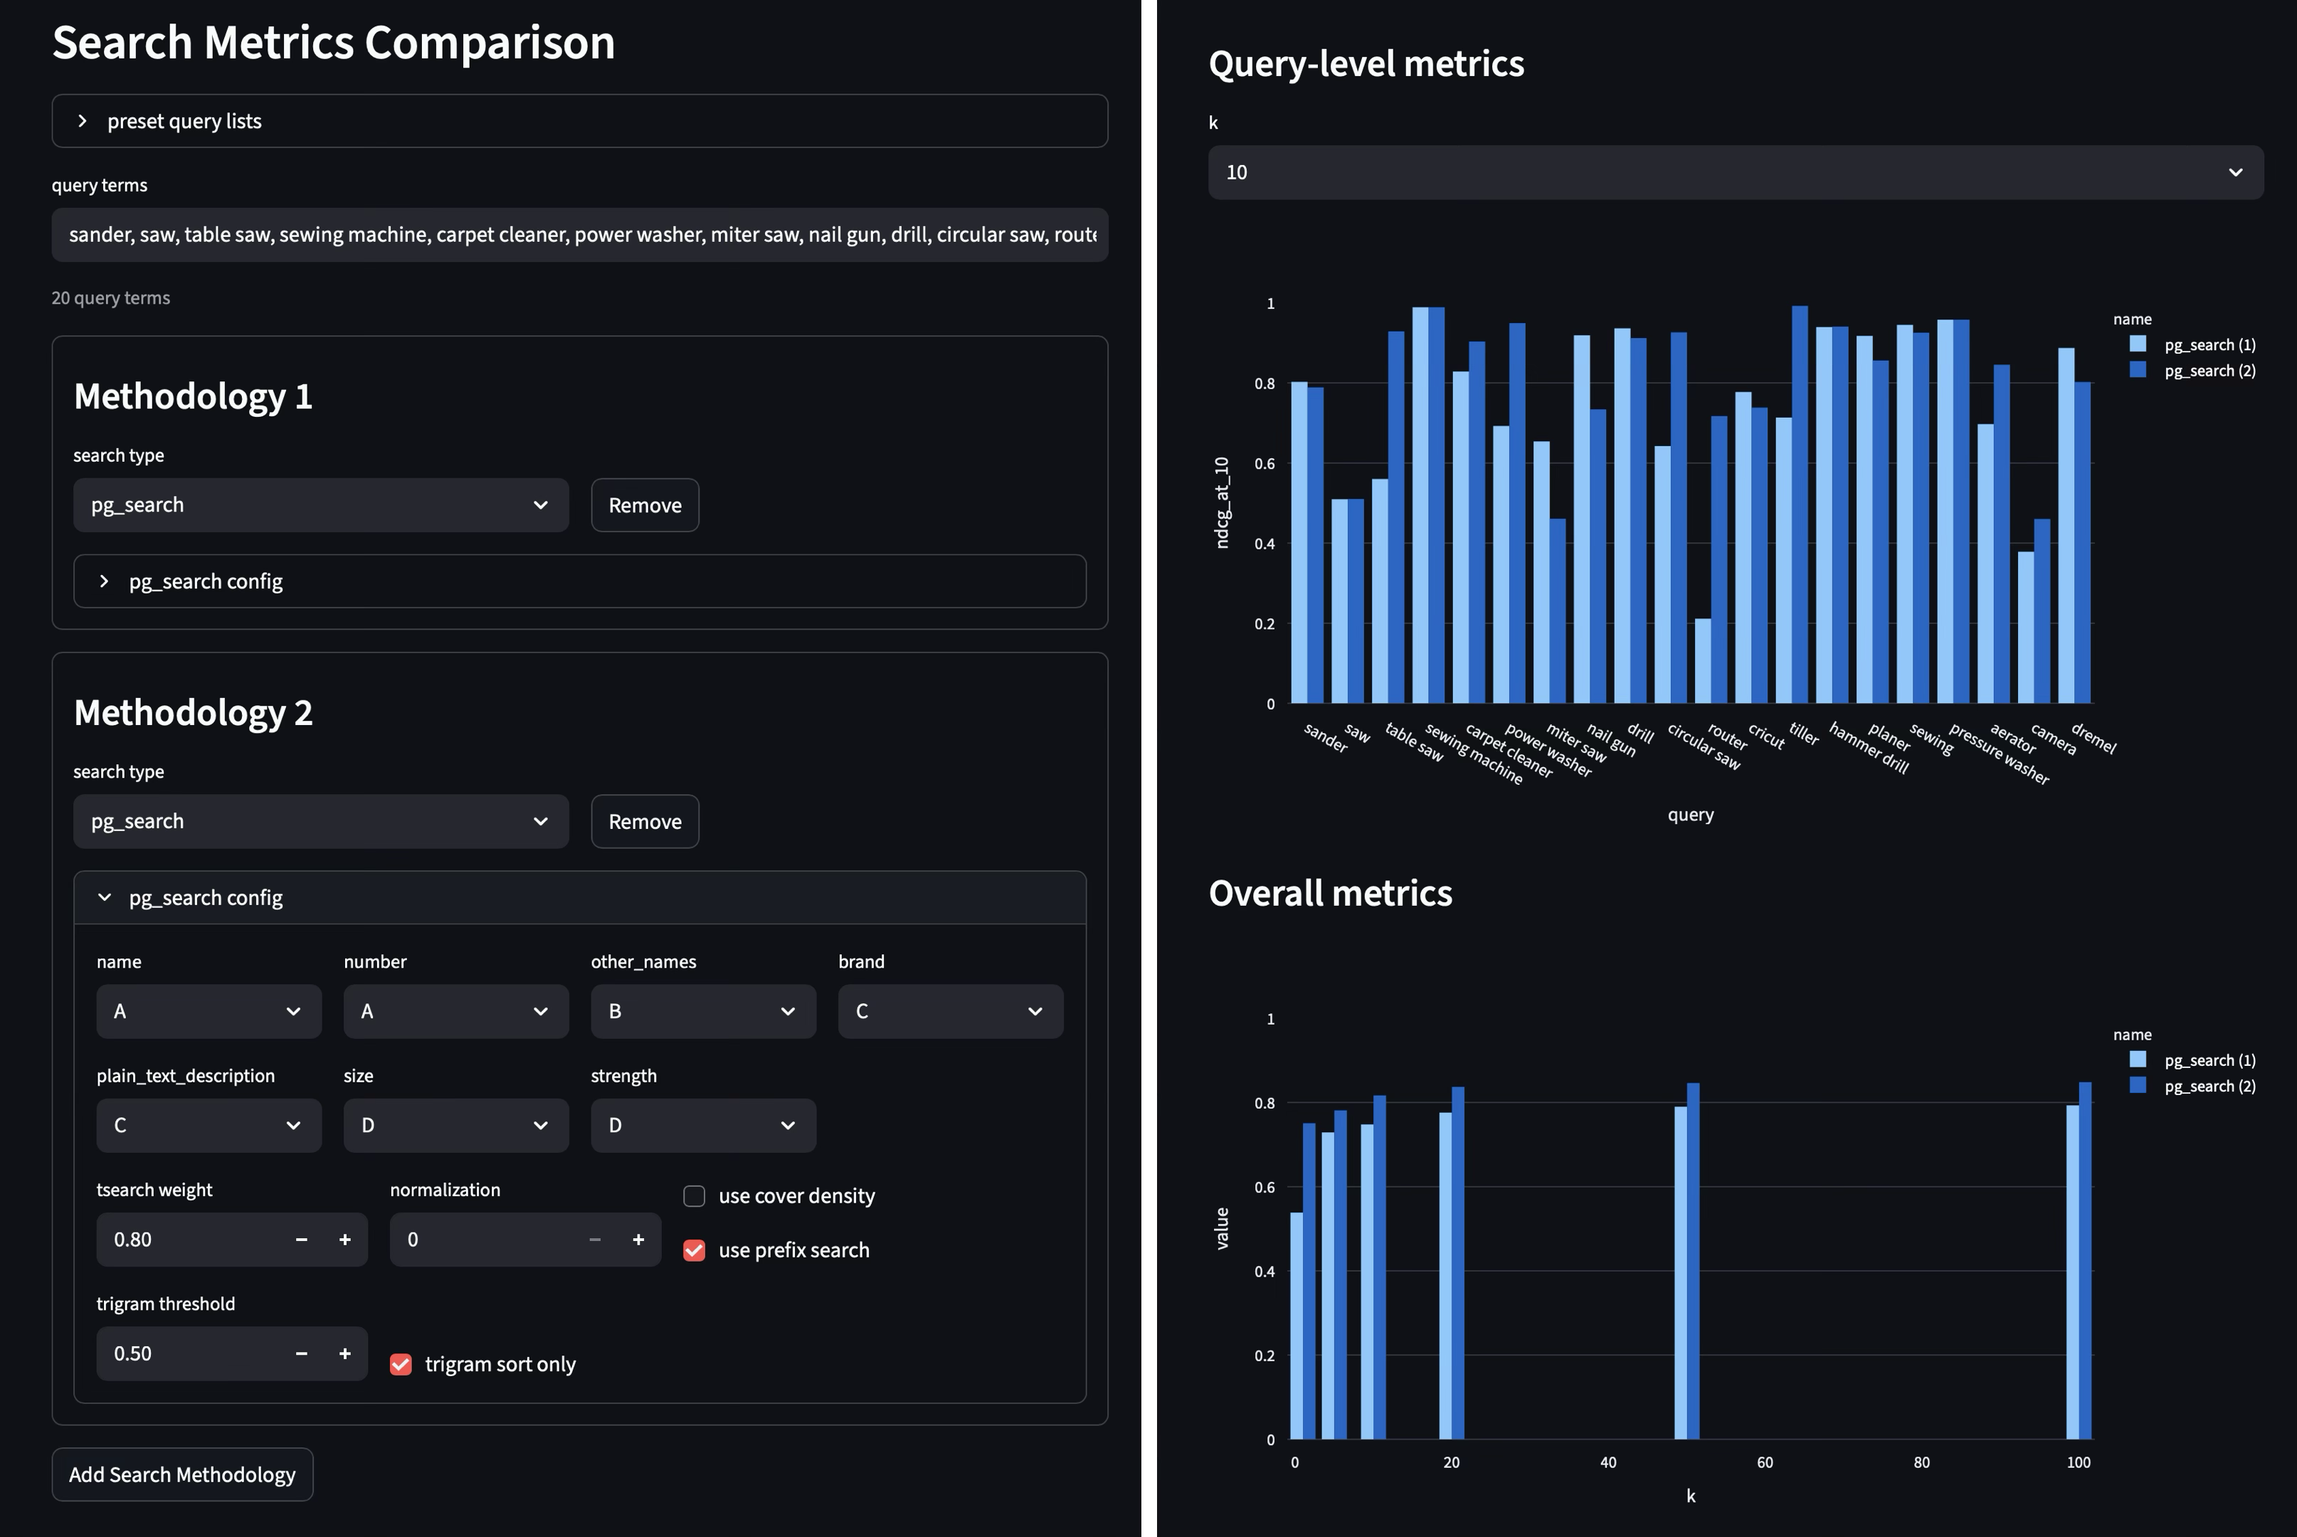
Task: Enable use cover density checkbox
Action: pos(694,1196)
